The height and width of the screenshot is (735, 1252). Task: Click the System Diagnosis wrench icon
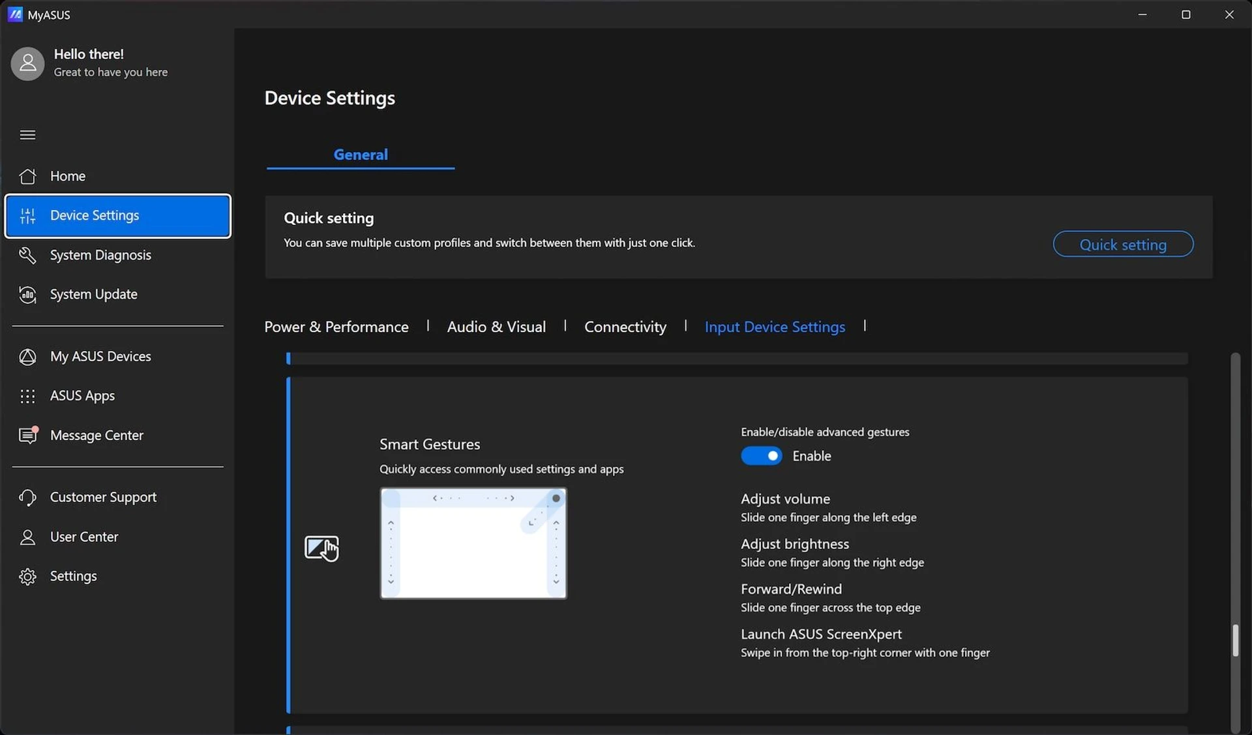[x=27, y=255]
